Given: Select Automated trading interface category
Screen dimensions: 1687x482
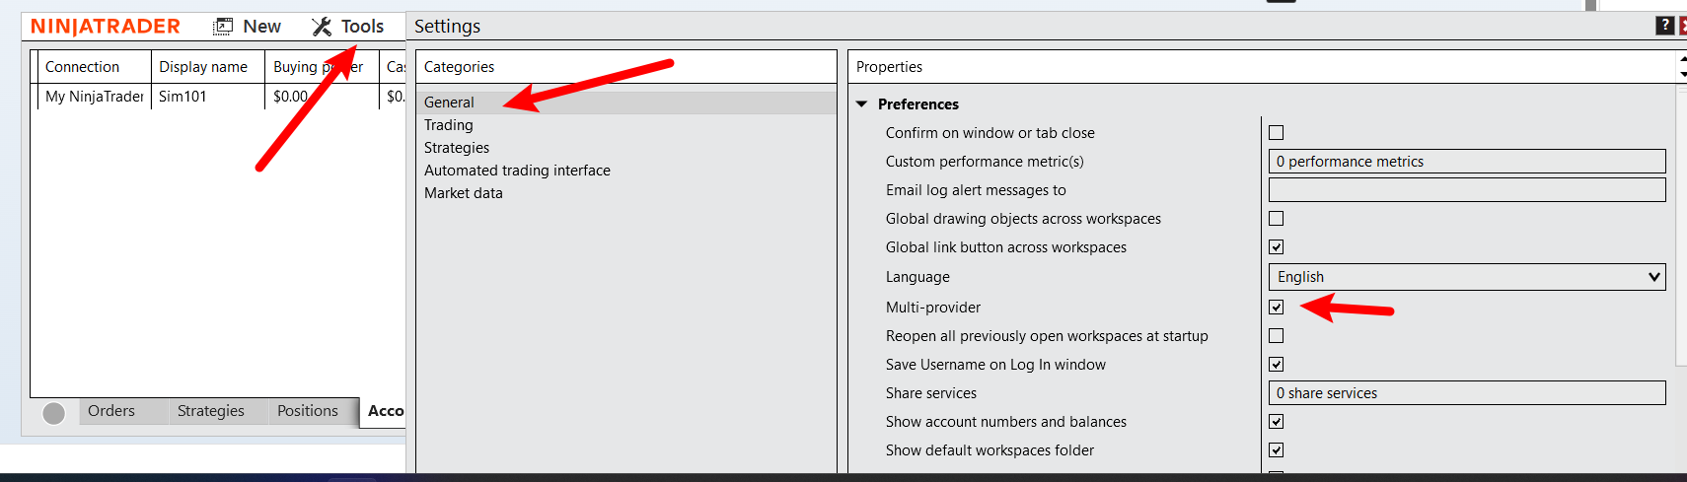Looking at the screenshot, I should click(x=517, y=171).
